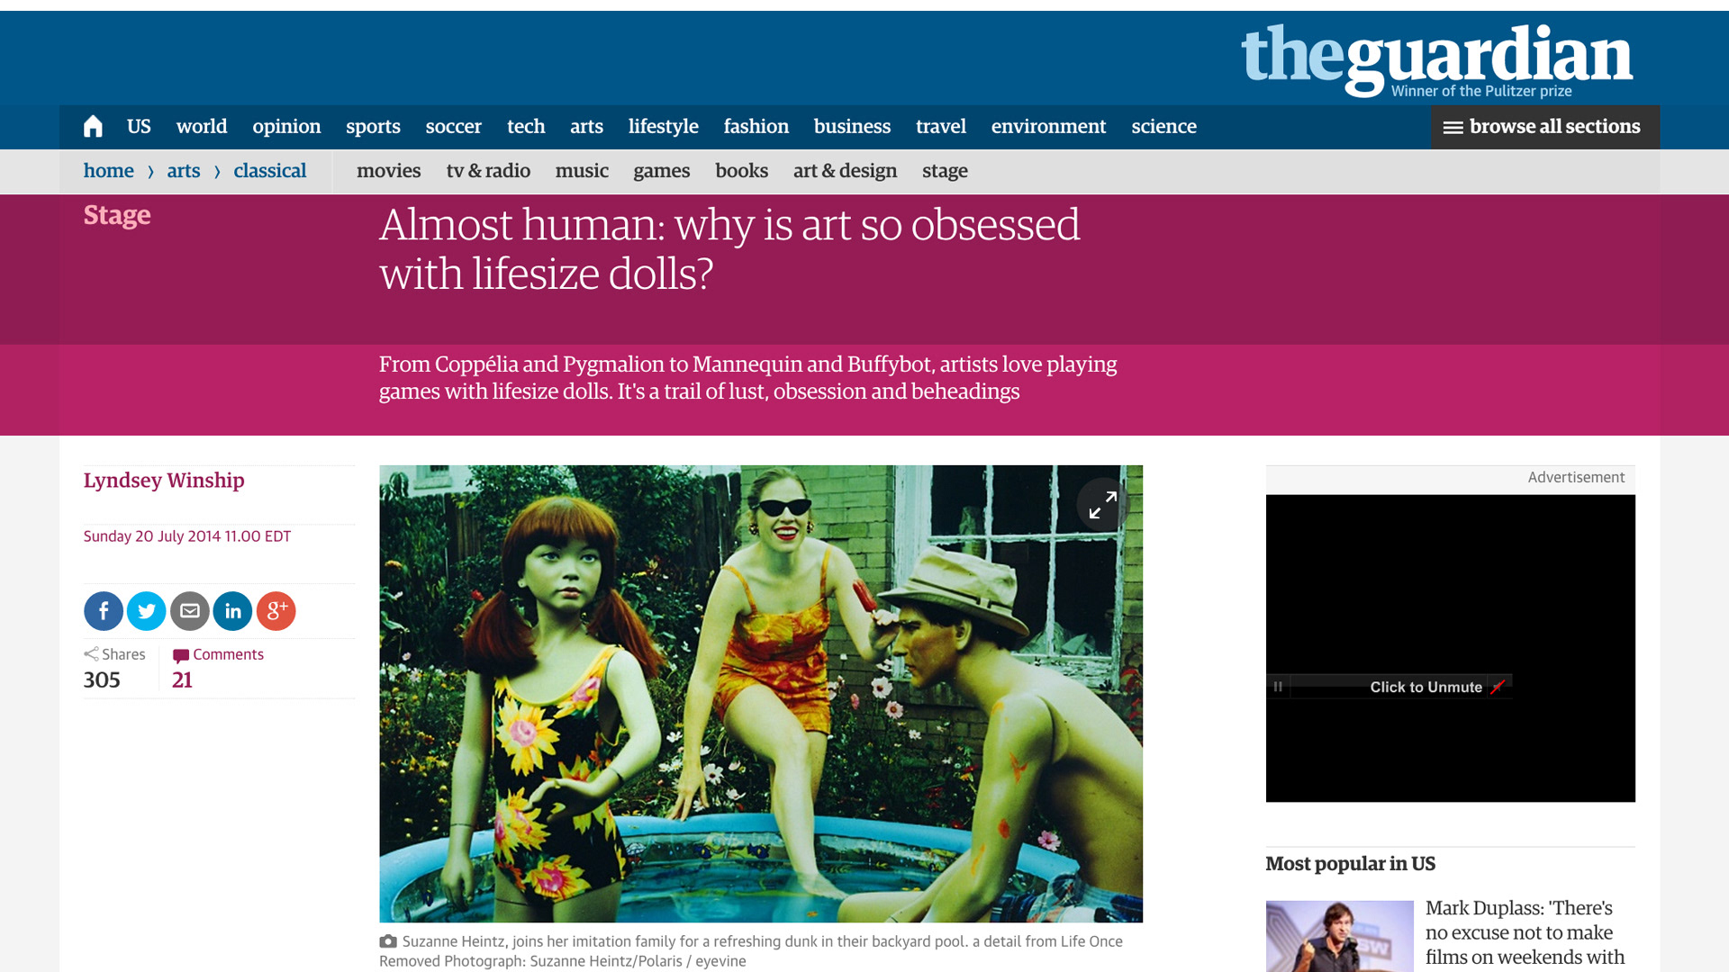Open the classical breadcrumb link
Screen dimensions: 1729x972
270,171
